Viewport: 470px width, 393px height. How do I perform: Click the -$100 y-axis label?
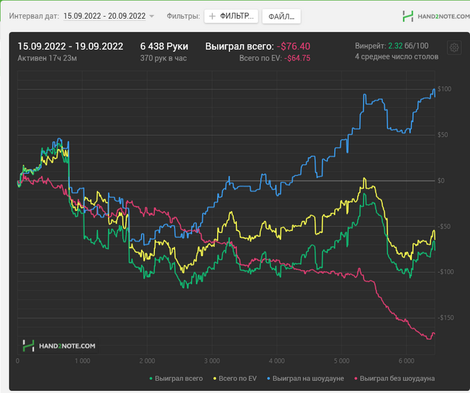[445, 272]
